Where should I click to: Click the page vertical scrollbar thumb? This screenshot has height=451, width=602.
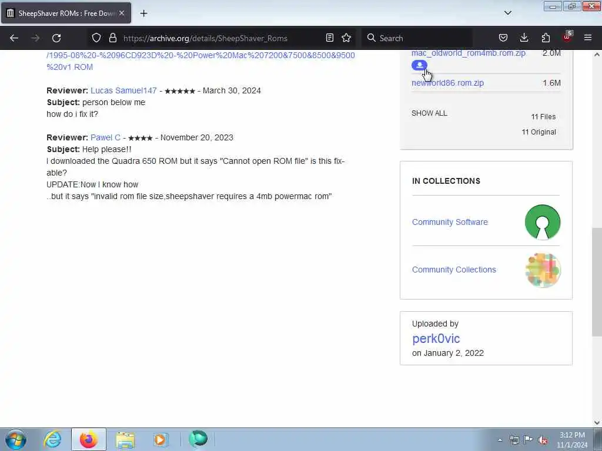pos(597,282)
